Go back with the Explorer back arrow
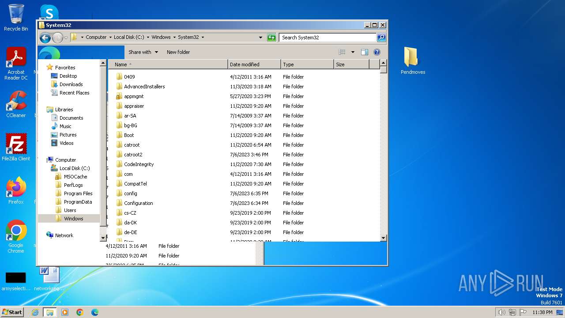The image size is (565, 318). [x=45, y=38]
